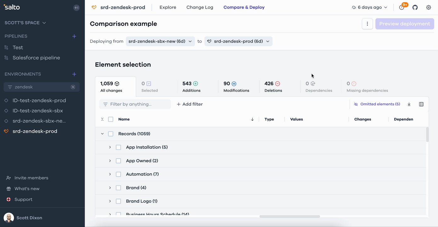Switch to the Change Log tab
Screen dimensions: 438x227
[x=200, y=7]
